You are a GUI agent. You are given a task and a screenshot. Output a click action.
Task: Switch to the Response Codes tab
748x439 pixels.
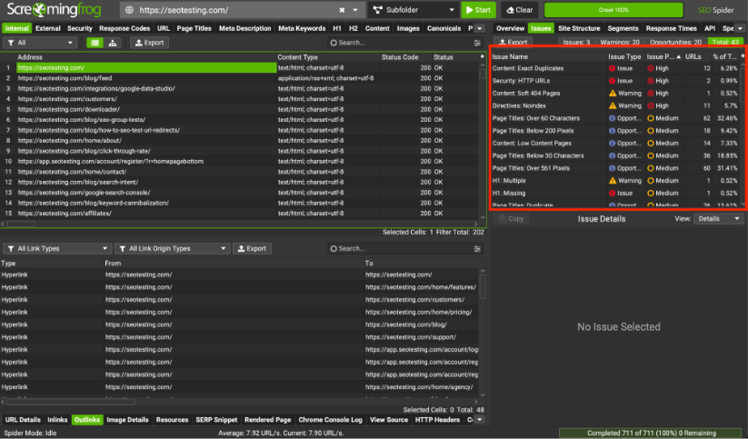pos(125,28)
